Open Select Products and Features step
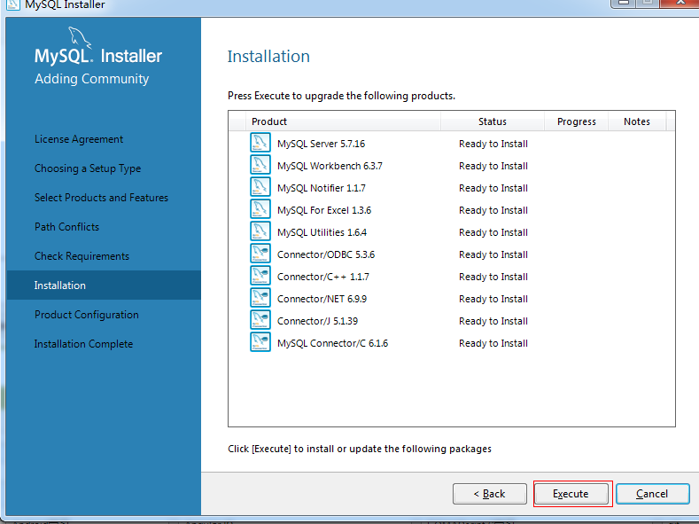The width and height of the screenshot is (699, 524). 102,198
